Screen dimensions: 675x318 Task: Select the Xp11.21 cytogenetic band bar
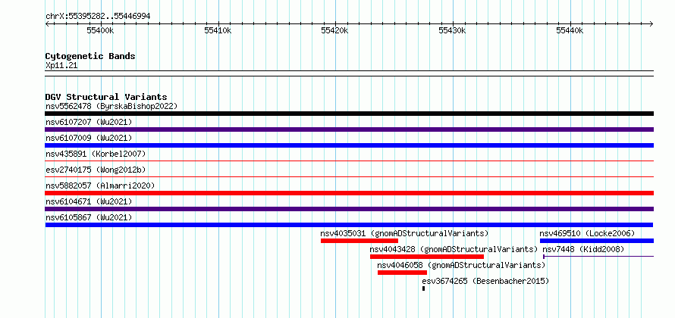coord(349,73)
